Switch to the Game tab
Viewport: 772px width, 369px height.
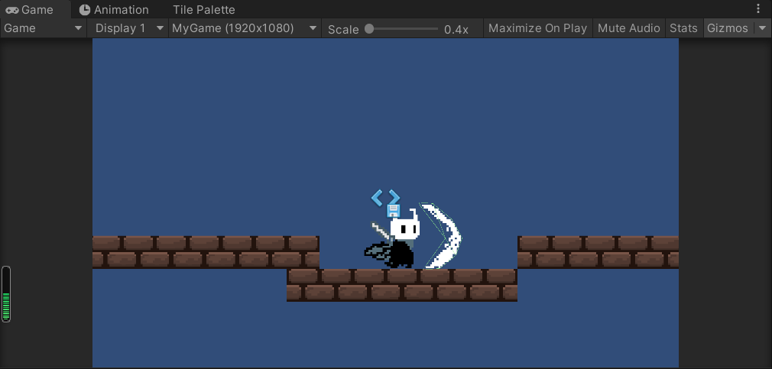[x=35, y=9]
